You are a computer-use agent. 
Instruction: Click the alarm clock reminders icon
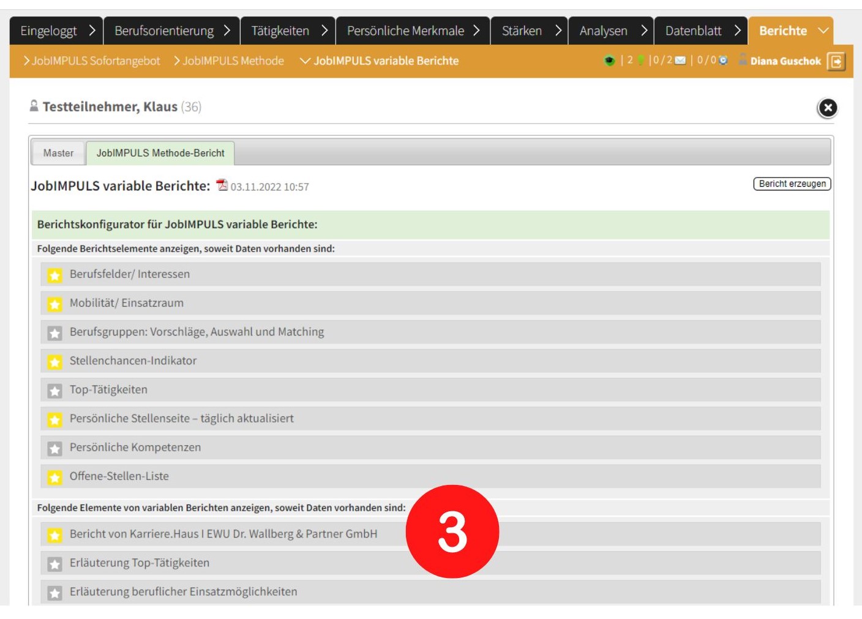(x=723, y=61)
